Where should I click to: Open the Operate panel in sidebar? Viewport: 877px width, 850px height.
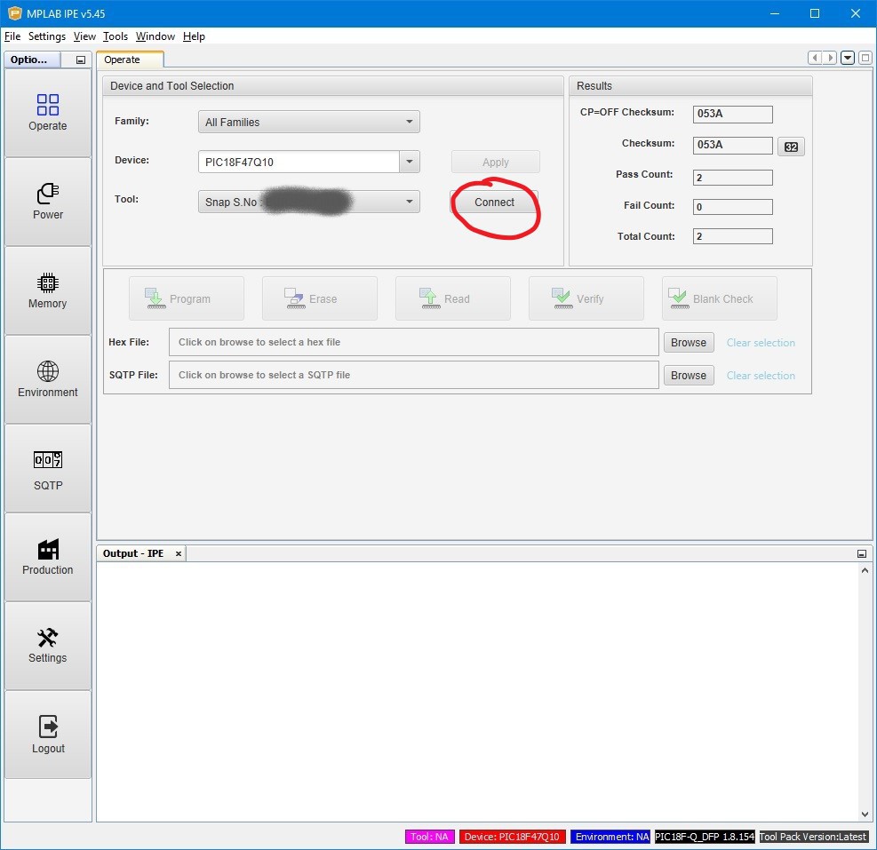(x=48, y=113)
